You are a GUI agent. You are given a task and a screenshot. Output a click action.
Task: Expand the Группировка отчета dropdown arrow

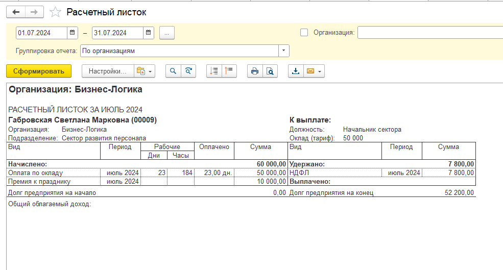click(x=283, y=51)
